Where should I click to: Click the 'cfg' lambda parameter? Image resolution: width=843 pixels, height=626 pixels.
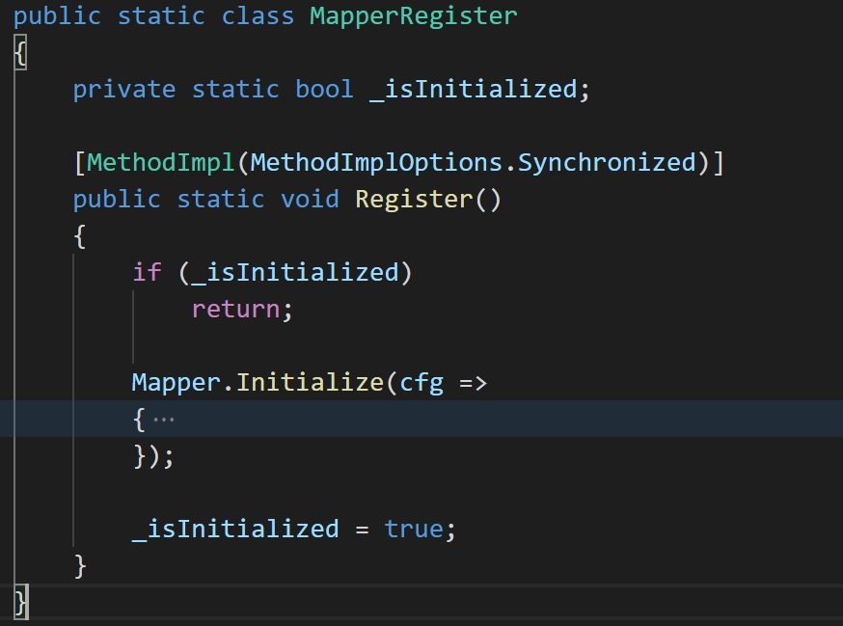click(x=421, y=382)
